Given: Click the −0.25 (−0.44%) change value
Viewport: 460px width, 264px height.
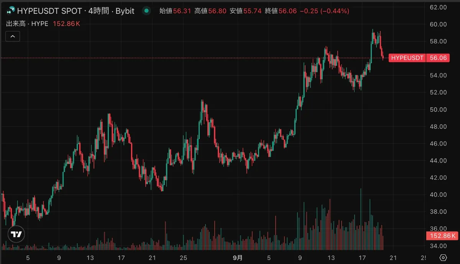Looking at the screenshot, I should [324, 11].
